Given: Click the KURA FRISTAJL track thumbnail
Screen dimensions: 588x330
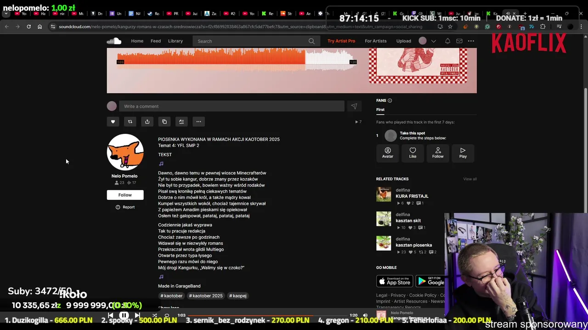Looking at the screenshot, I should (384, 194).
